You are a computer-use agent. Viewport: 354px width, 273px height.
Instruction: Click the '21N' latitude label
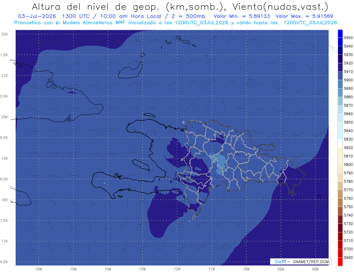4,76
